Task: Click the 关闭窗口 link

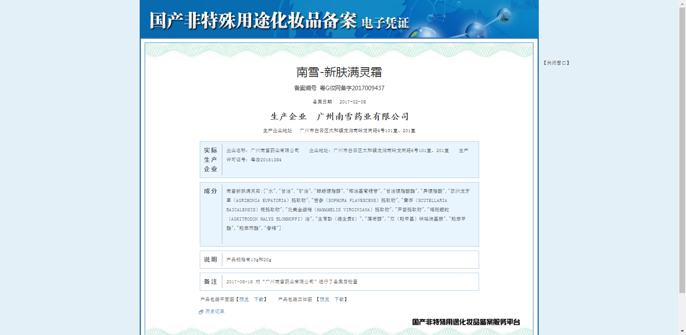Action: pos(556,63)
